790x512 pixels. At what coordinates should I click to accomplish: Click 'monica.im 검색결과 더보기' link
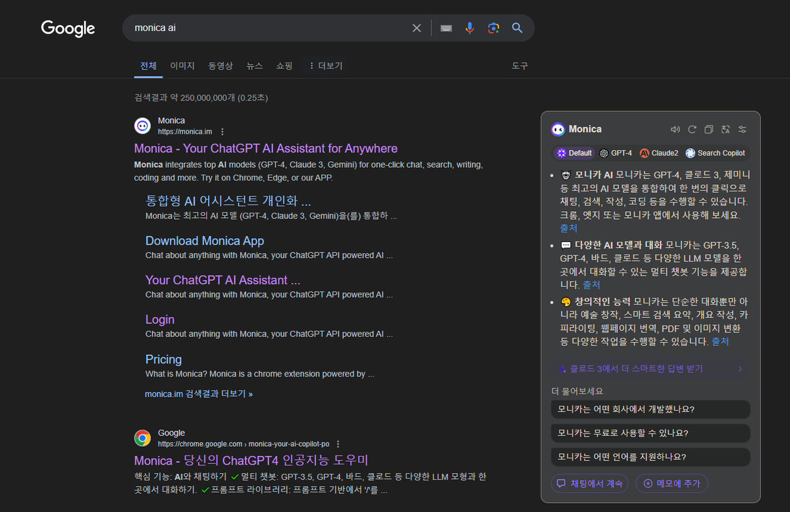[199, 394]
